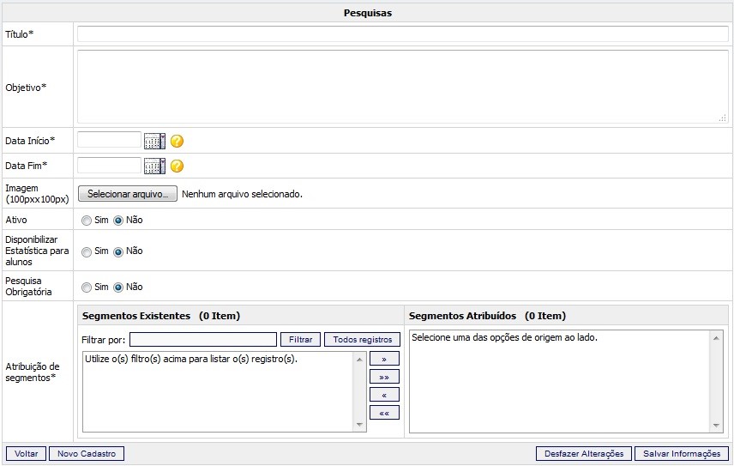Set Ativo to Sim

point(86,221)
